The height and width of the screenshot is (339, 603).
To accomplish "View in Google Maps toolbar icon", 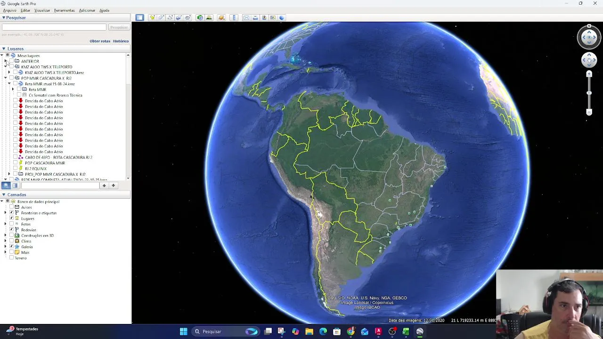I will point(273,17).
